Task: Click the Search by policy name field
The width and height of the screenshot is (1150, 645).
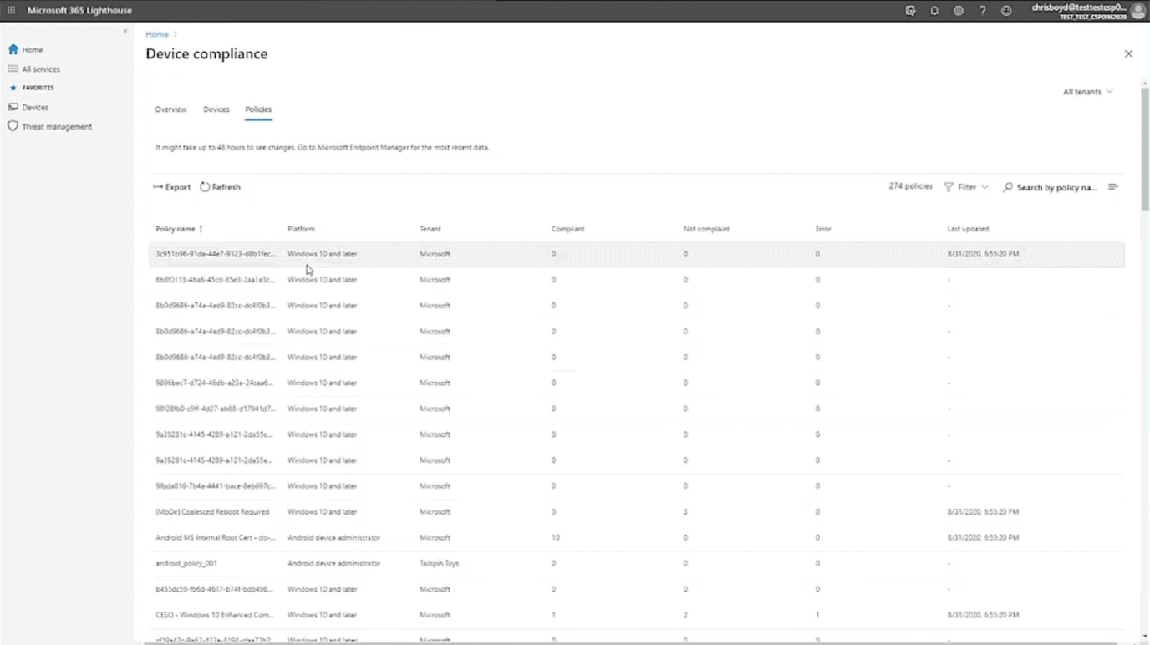Action: click(1051, 187)
